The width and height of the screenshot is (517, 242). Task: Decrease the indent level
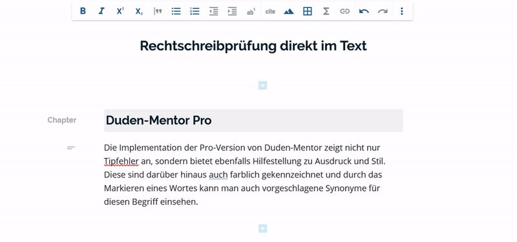[x=214, y=11]
